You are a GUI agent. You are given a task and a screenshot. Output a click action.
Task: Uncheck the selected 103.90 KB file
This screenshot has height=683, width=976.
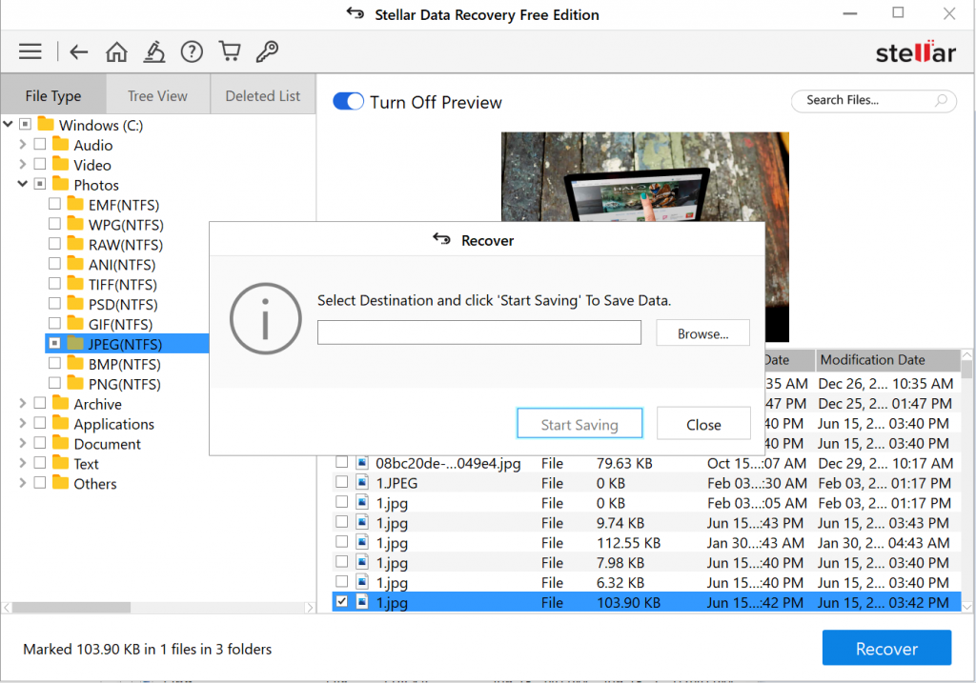pos(342,601)
